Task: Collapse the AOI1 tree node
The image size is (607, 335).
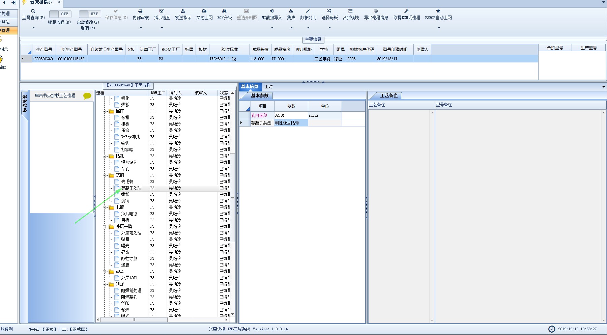Action: click(x=105, y=272)
